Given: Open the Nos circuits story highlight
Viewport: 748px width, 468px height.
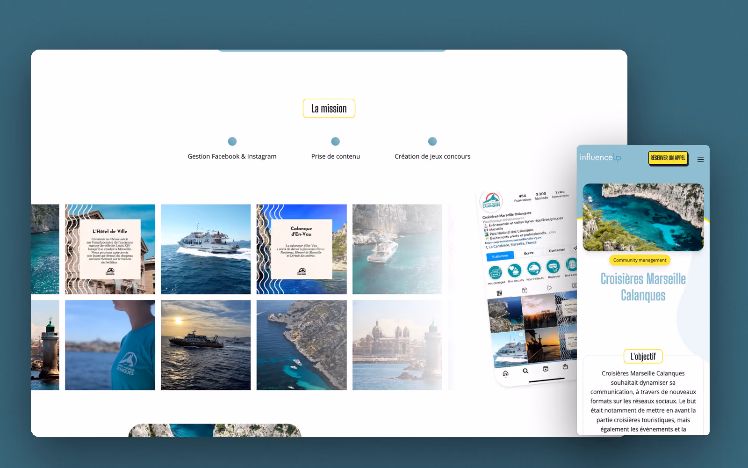Looking at the screenshot, I should point(515,271).
